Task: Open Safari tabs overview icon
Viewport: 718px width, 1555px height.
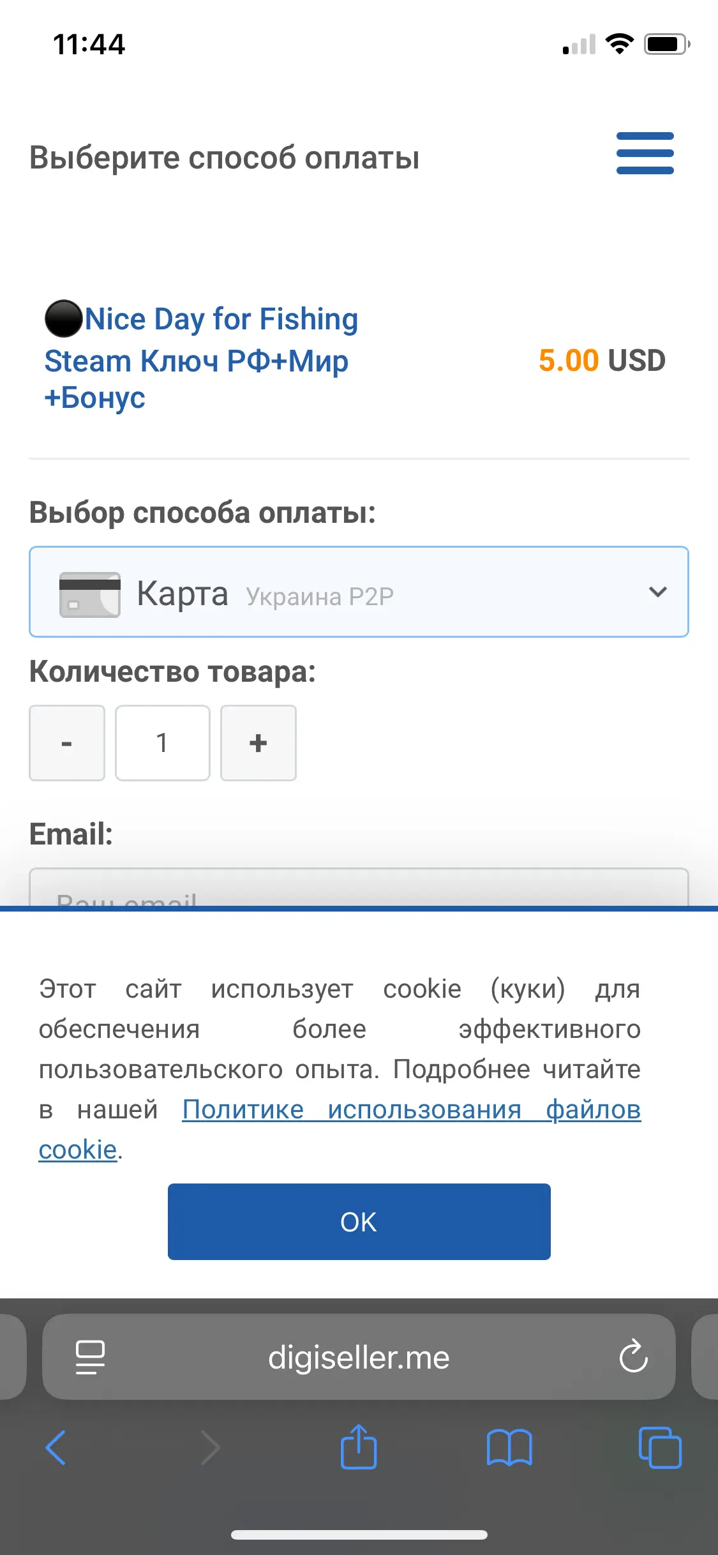Action: tap(660, 1447)
